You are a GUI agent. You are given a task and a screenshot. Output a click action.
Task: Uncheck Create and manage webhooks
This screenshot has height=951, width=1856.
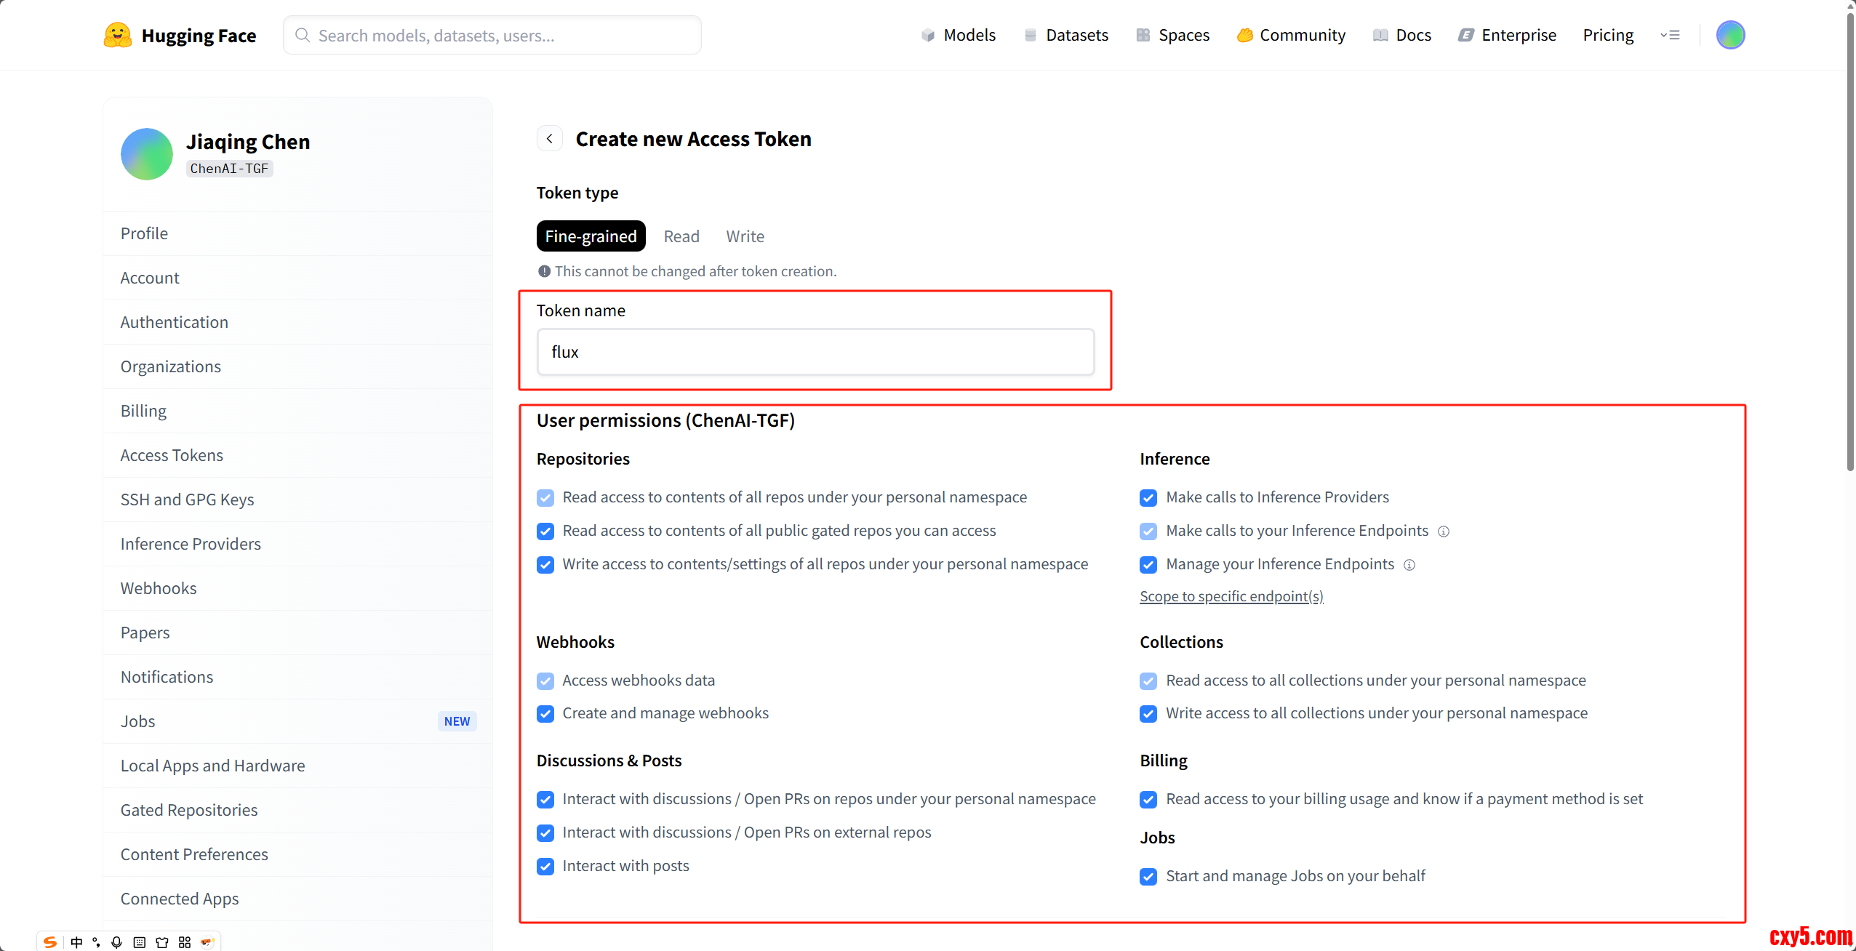[x=545, y=714]
